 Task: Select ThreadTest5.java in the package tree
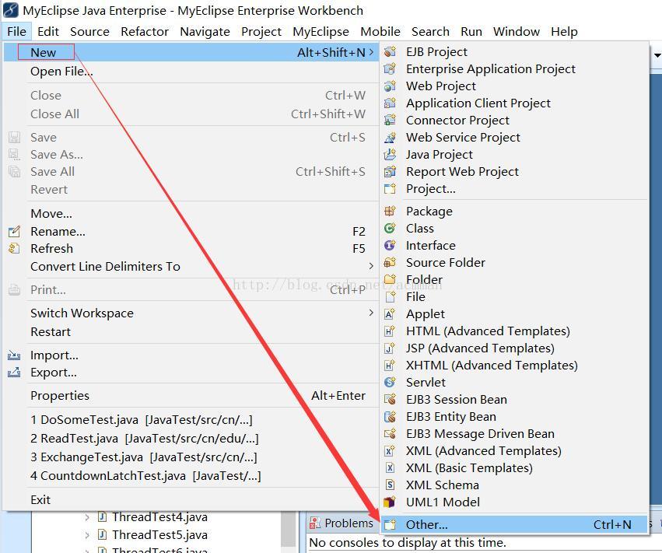click(x=159, y=535)
